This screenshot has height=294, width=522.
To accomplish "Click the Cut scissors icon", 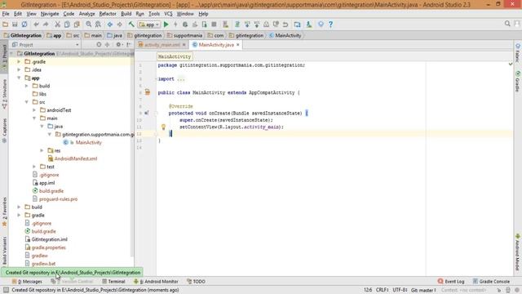I will [58, 24].
